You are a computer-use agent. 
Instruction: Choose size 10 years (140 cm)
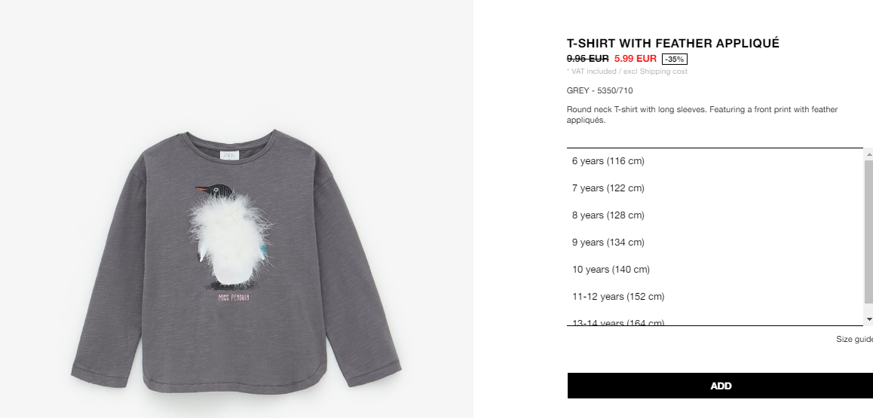click(x=715, y=270)
